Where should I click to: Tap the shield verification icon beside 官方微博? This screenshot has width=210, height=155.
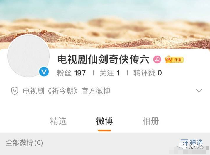[15, 91]
